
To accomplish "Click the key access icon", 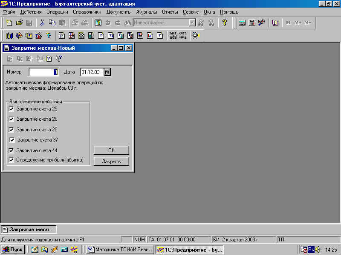I will click(98, 23).
